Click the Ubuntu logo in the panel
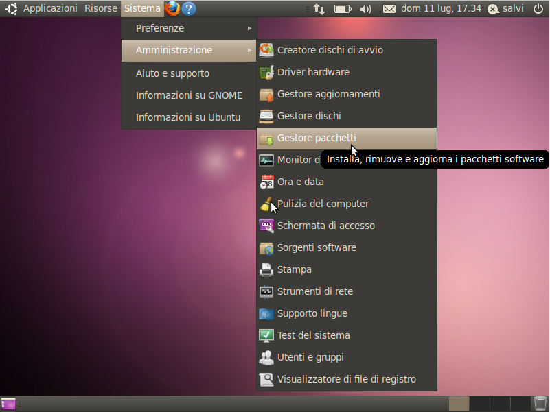 (11, 8)
